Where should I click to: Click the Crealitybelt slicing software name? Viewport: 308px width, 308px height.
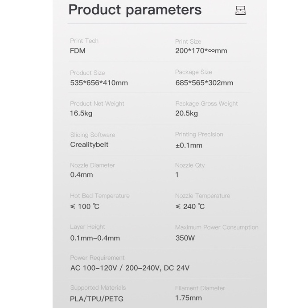[89, 144]
